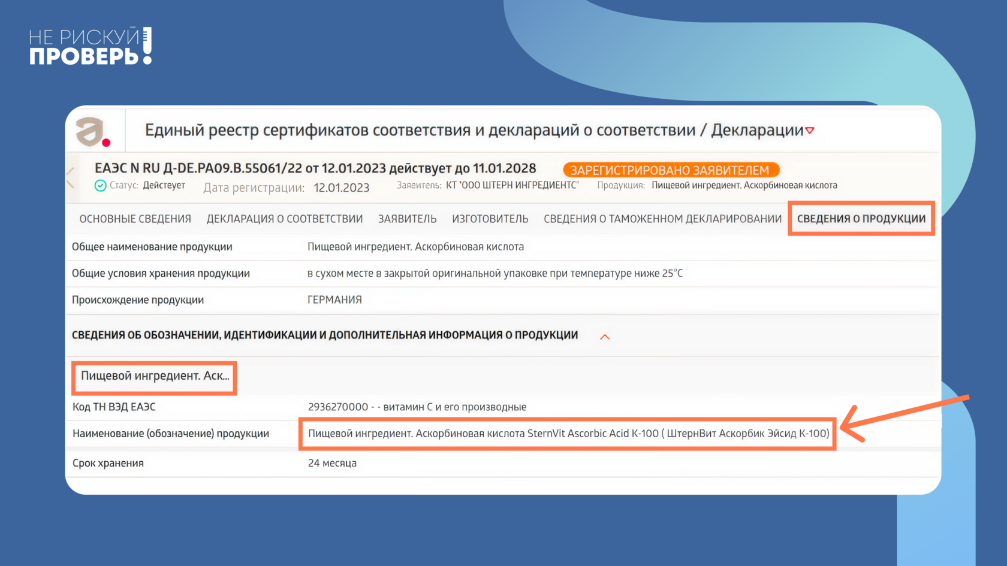Viewport: 1007px width, 566px height.
Task: Select the СВЕДЕНИЯ О ПРОДУКЦИИ tab
Action: pyautogui.click(x=861, y=219)
